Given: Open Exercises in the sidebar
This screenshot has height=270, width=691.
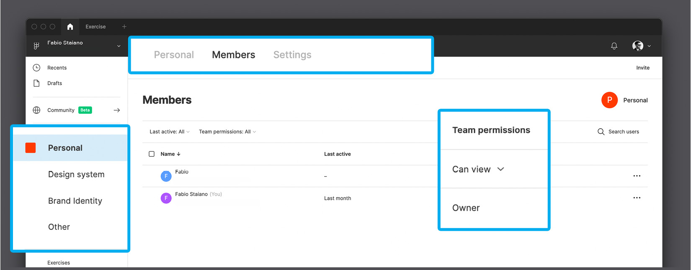Looking at the screenshot, I should pos(59,263).
